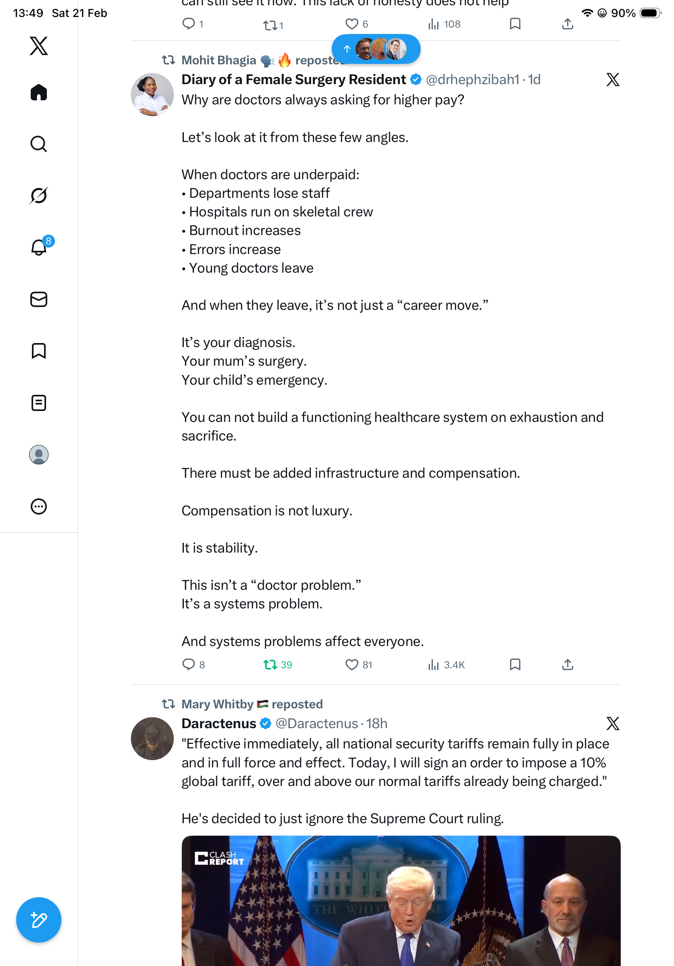Tap the new posts pill
This screenshot has height=966, width=674.
coord(376,49)
